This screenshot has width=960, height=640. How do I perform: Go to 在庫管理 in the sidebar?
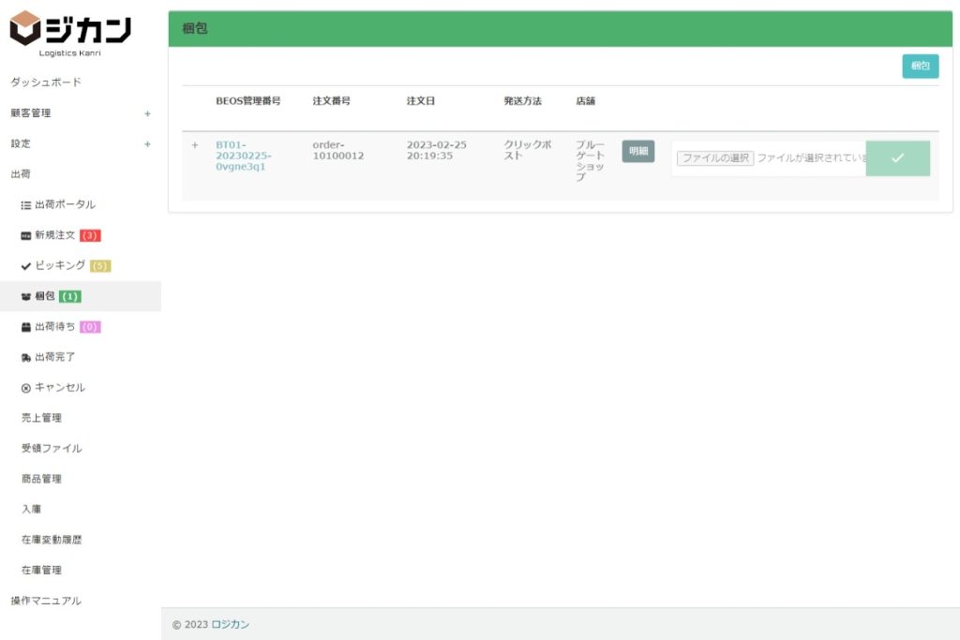42,570
